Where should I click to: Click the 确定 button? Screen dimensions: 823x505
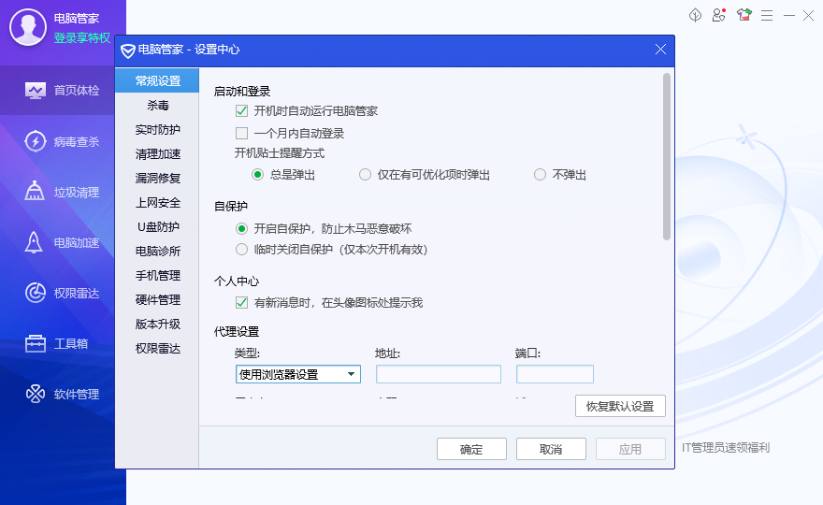click(471, 449)
